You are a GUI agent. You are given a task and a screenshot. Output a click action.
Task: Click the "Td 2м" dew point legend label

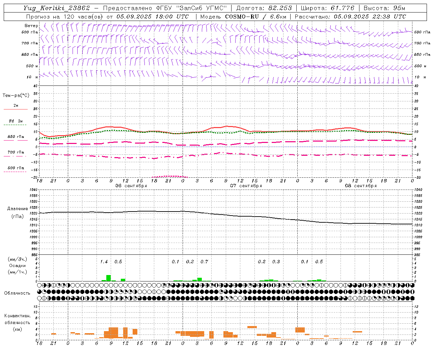[x=16, y=121]
